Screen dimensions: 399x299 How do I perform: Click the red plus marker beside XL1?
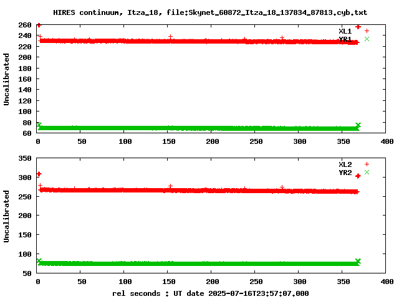[367, 31]
